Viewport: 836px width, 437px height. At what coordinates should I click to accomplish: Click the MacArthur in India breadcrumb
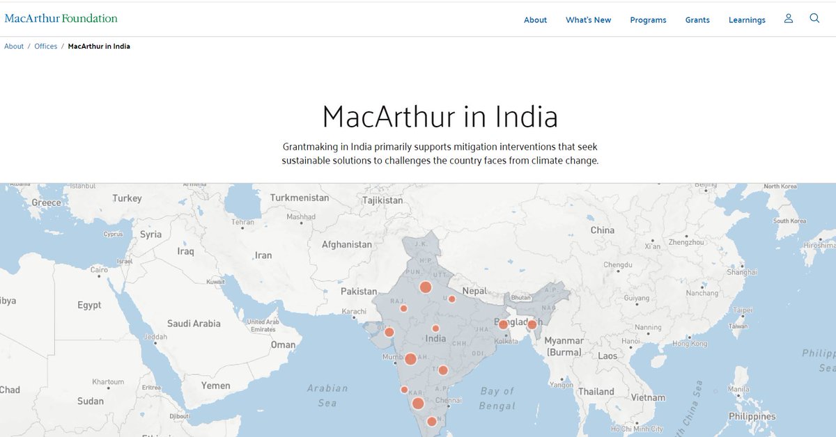point(98,45)
